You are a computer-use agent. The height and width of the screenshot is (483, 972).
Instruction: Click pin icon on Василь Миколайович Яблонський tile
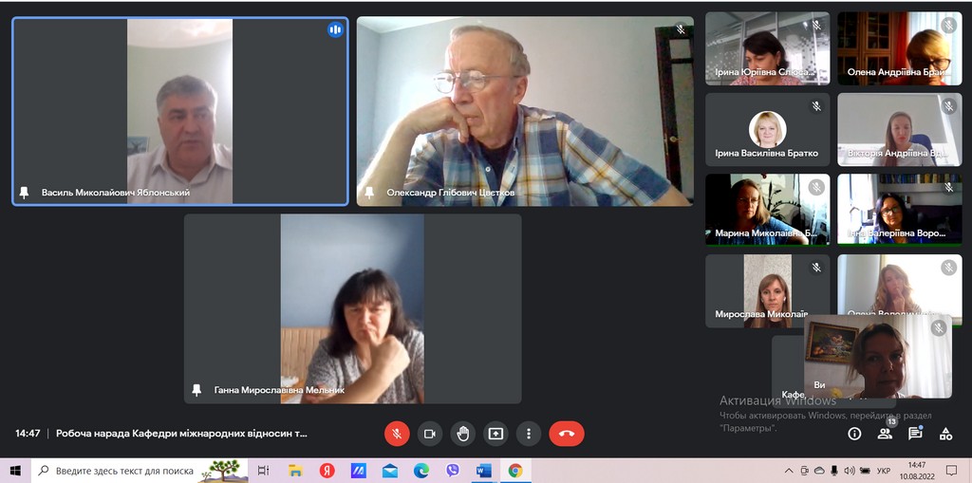coord(24,192)
